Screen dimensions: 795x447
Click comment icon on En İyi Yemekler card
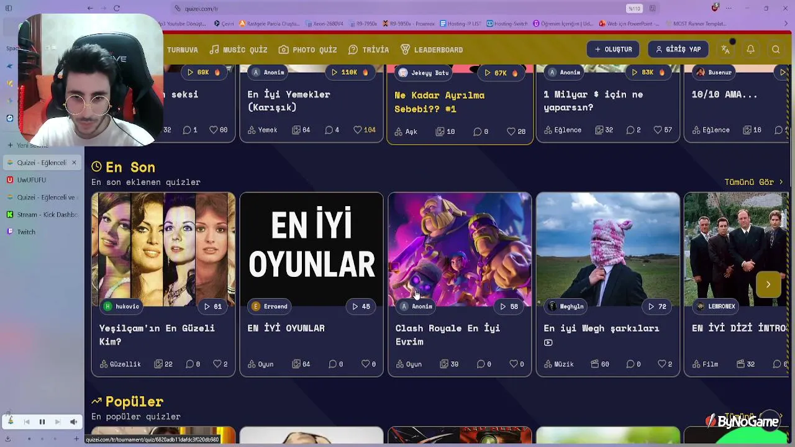click(x=329, y=130)
